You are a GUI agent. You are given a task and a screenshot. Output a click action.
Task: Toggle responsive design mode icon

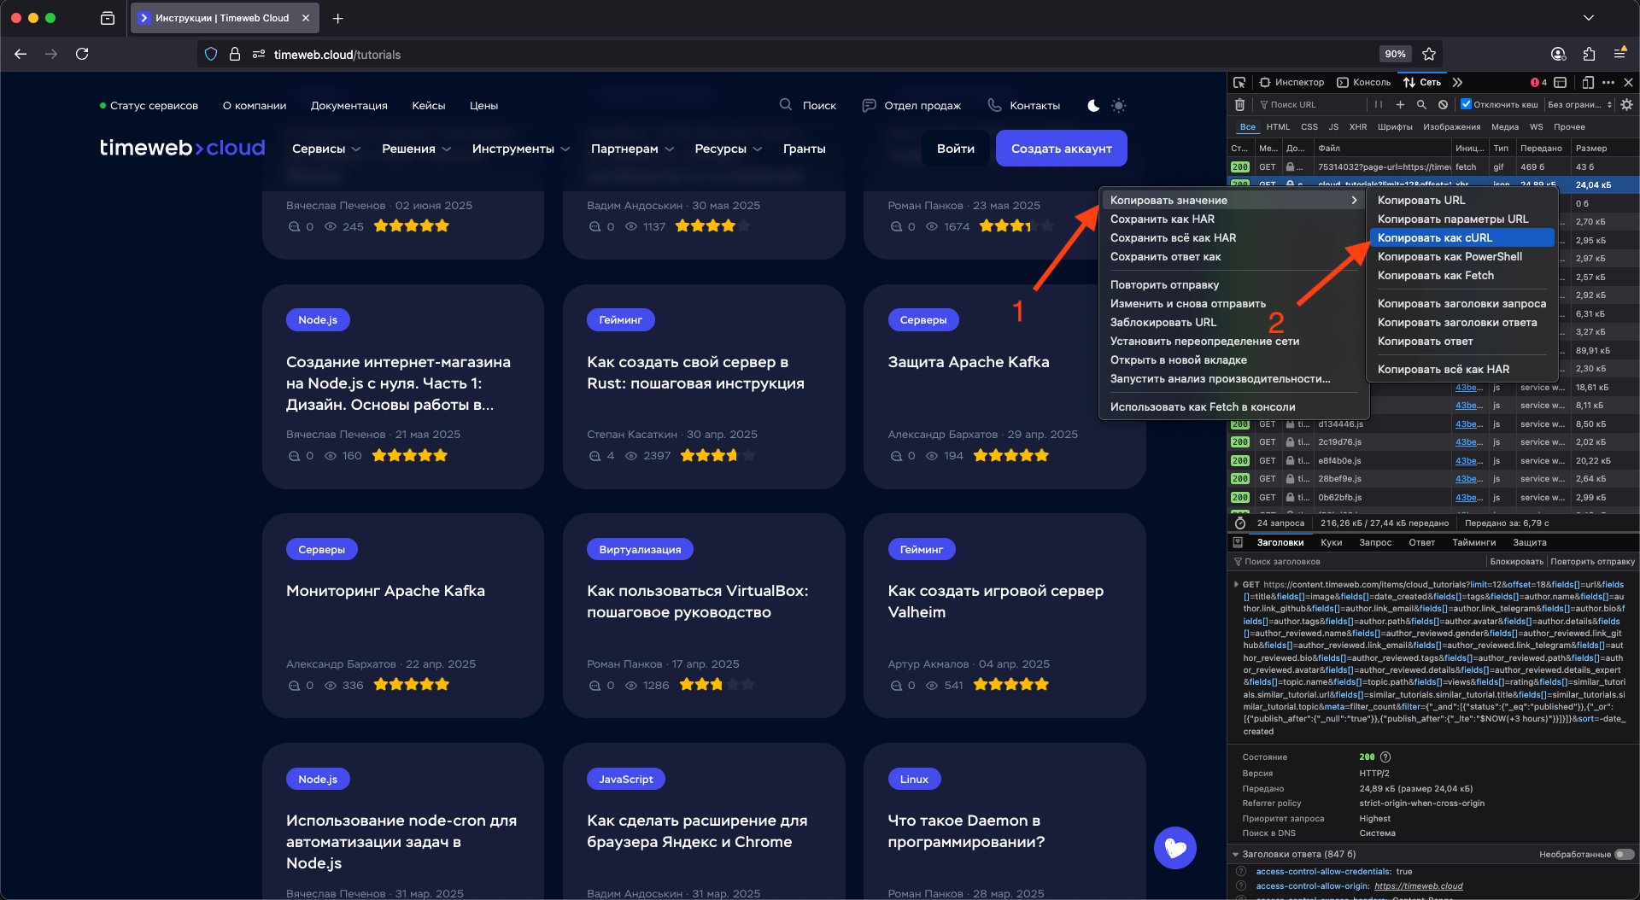point(1588,83)
